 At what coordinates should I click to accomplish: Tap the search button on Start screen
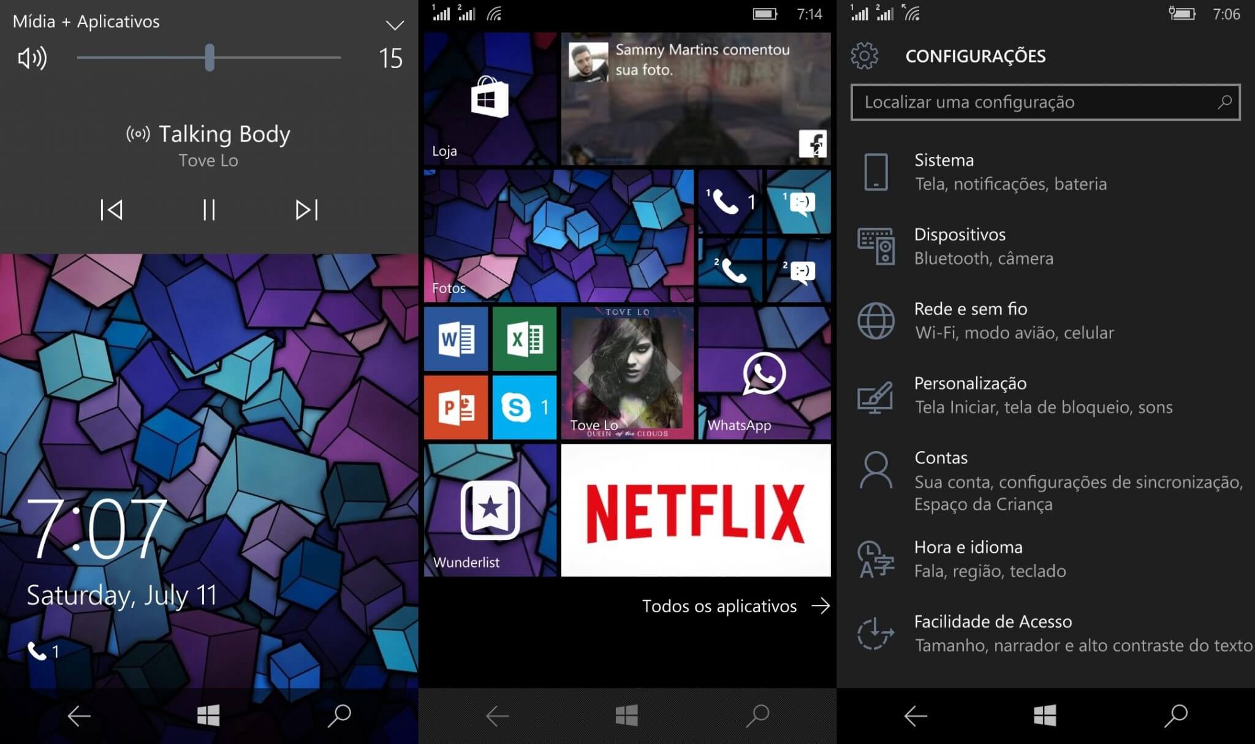pos(757,715)
